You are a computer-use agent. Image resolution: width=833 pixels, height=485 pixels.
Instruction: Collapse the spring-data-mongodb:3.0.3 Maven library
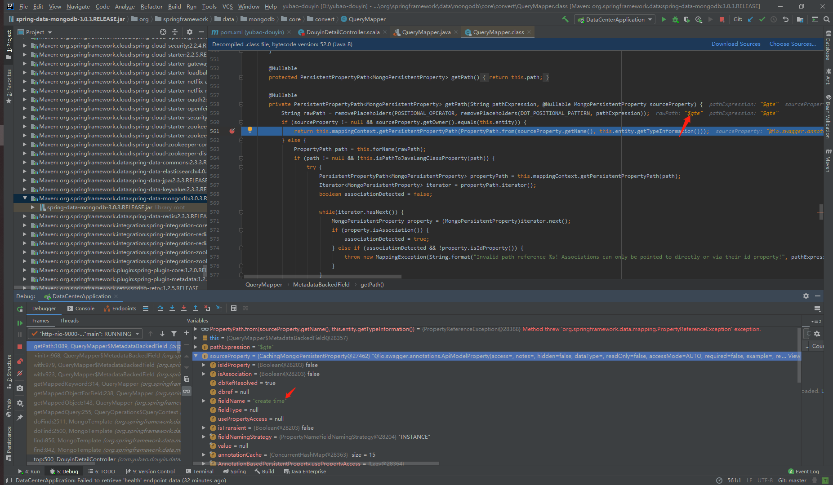point(25,198)
